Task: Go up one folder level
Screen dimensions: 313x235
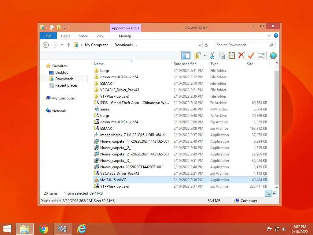Action: click(x=69, y=45)
